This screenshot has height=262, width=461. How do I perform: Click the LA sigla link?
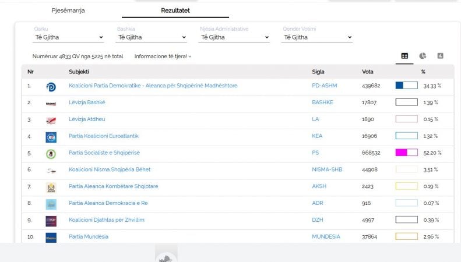click(315, 119)
